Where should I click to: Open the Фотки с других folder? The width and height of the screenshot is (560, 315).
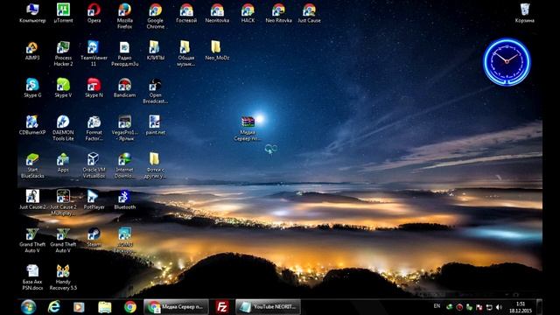point(155,165)
